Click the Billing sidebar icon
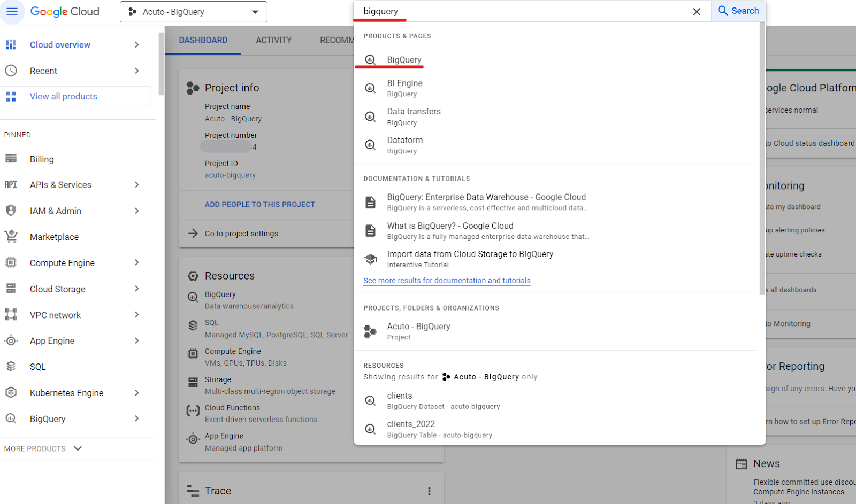The height and width of the screenshot is (504, 856). coord(11,159)
